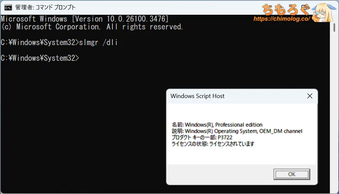Click the Microsoft Corporation copyright line
The image size is (339, 194).
pyautogui.click(x=92, y=27)
